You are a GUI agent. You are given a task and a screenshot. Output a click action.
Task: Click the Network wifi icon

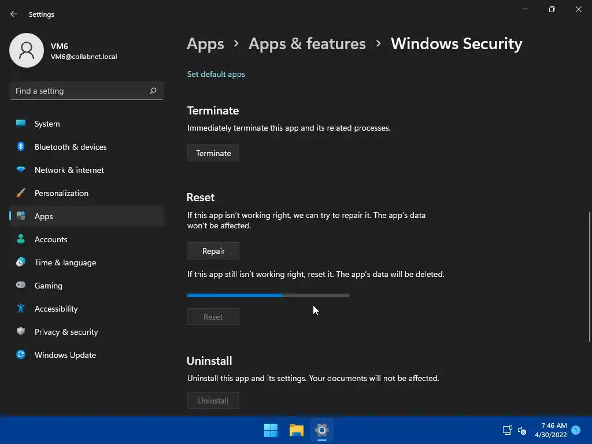[21, 169]
